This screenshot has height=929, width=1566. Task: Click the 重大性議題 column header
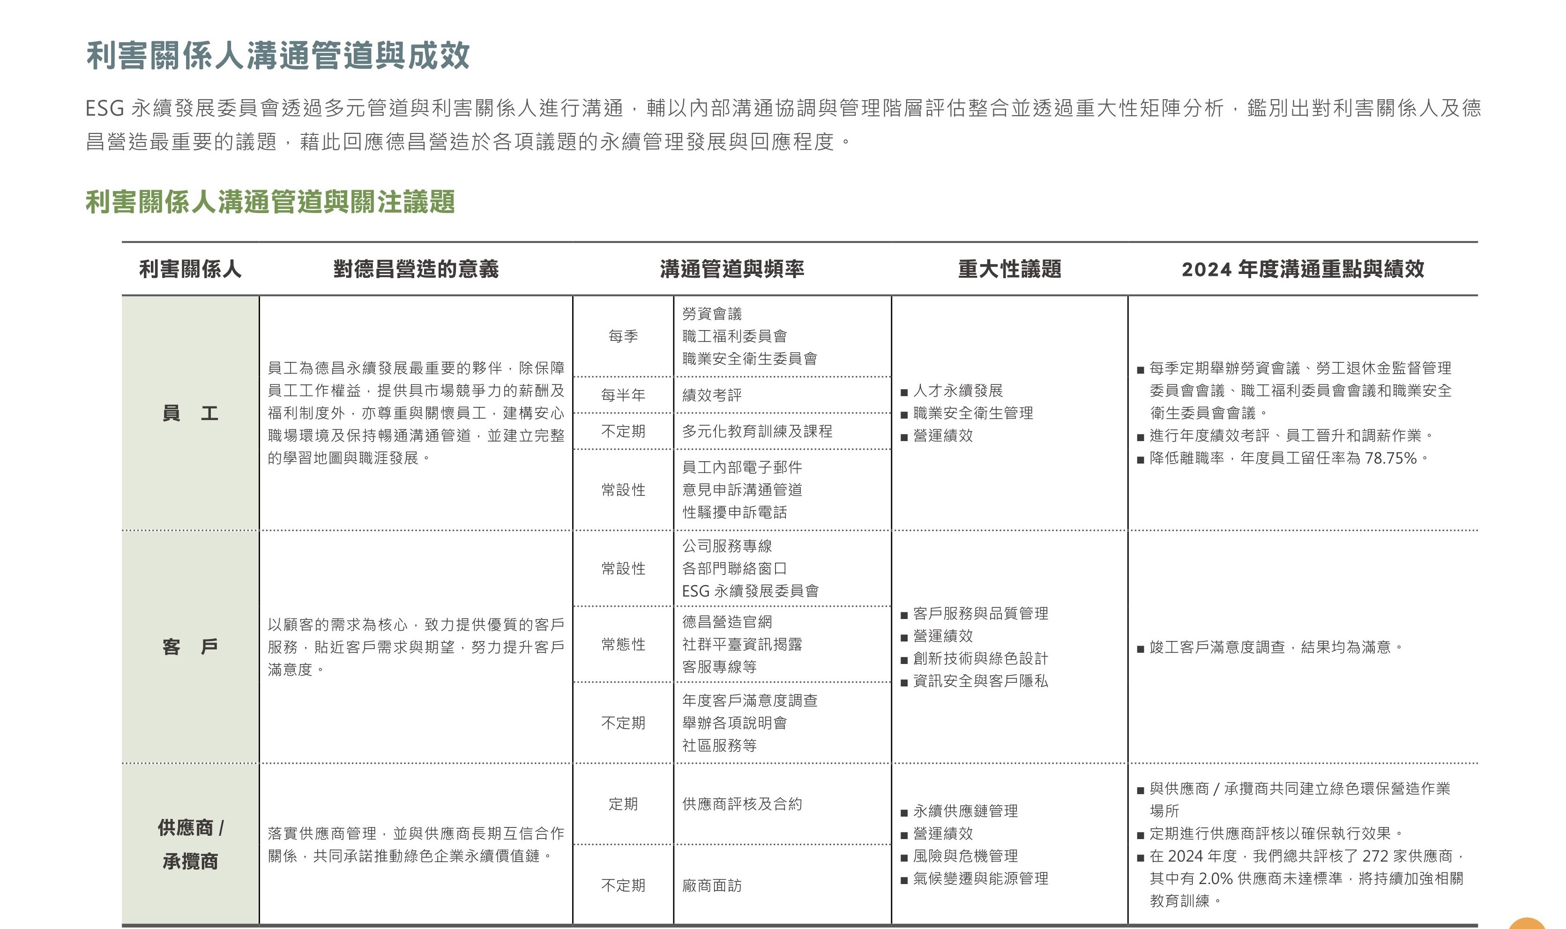[1009, 269]
